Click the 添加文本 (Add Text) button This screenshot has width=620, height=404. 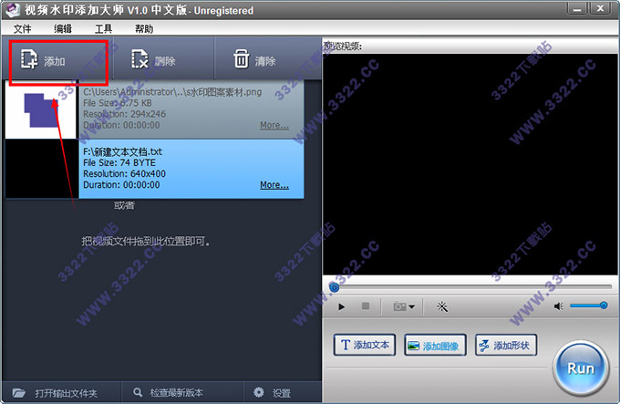[x=364, y=345]
